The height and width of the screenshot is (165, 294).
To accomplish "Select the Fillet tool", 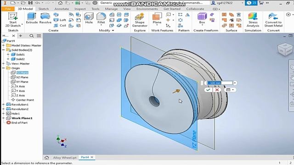I will pos(101,18).
